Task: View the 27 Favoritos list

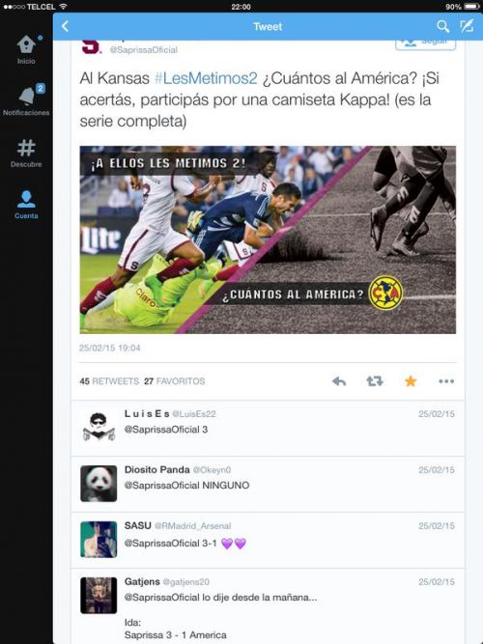Action: (x=174, y=381)
